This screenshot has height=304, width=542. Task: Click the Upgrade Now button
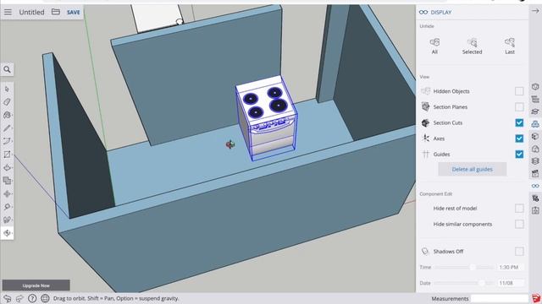click(x=36, y=285)
